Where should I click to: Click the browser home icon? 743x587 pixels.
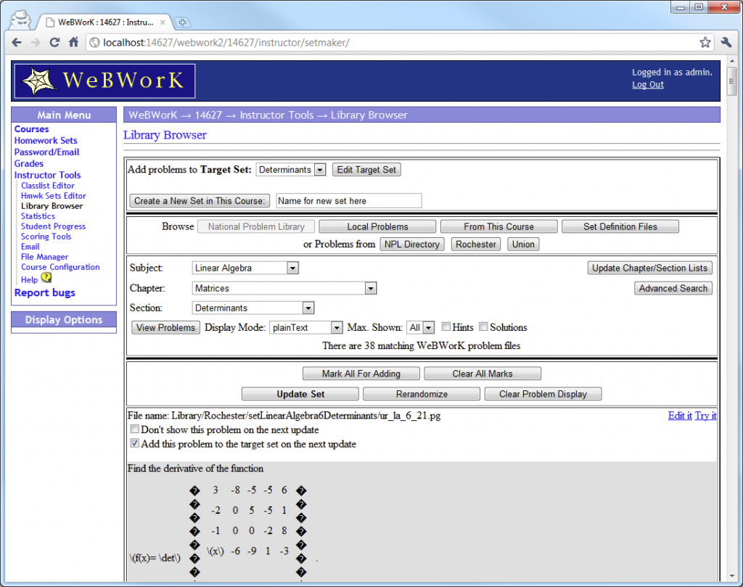tap(75, 42)
